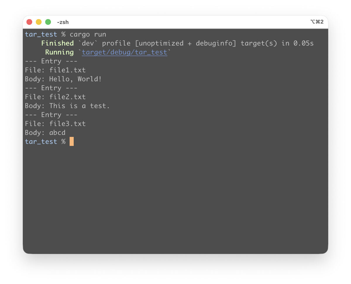The width and height of the screenshot is (351, 284).
Task: Click the file3.txt filename in output
Action: point(67,124)
